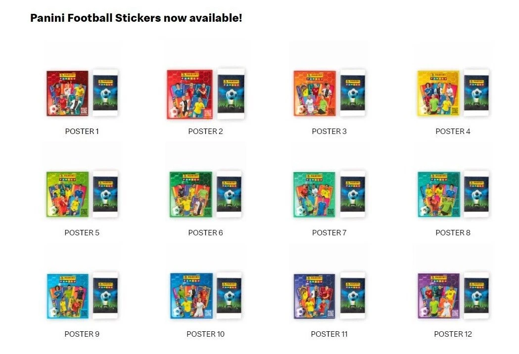This screenshot has height=354, width=519.
Task: Open the POSTER 4 text link
Action: pyautogui.click(x=453, y=132)
